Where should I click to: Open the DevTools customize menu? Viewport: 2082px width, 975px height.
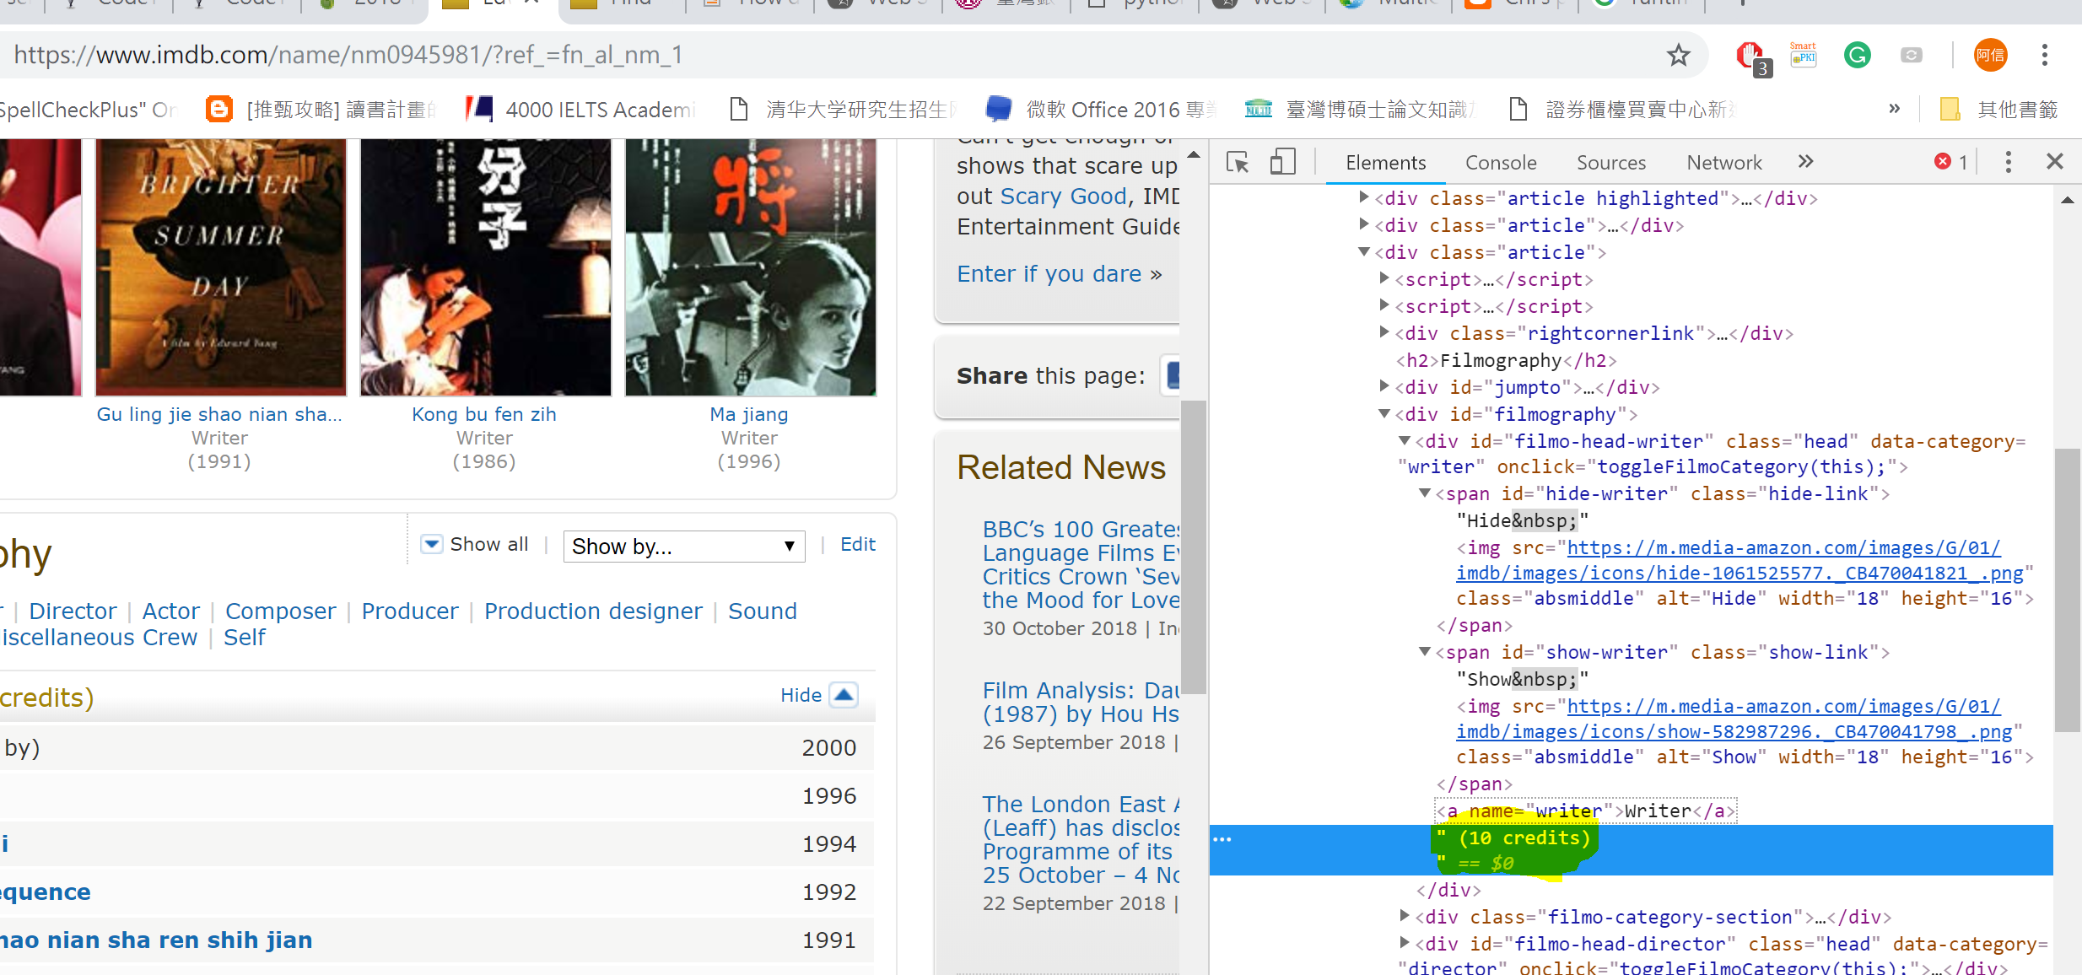coord(2008,162)
